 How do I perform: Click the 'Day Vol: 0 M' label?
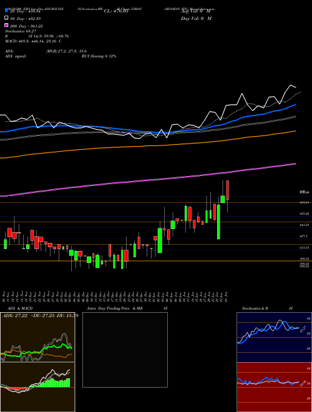pos(196,18)
